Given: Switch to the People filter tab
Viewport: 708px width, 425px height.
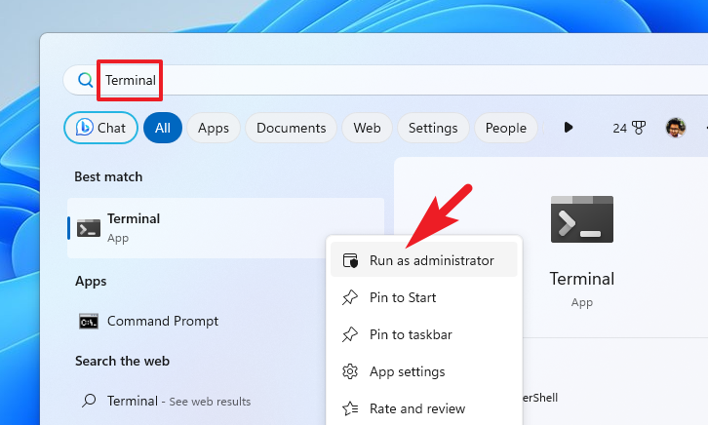Looking at the screenshot, I should [506, 128].
